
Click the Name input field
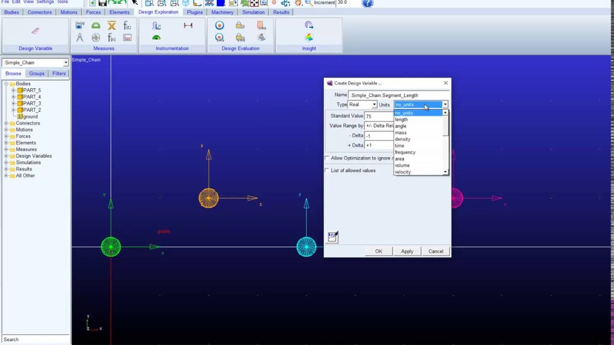tap(398, 95)
